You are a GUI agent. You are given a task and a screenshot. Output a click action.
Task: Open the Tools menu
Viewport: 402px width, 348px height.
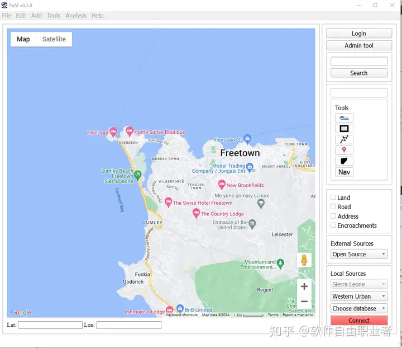coord(54,16)
